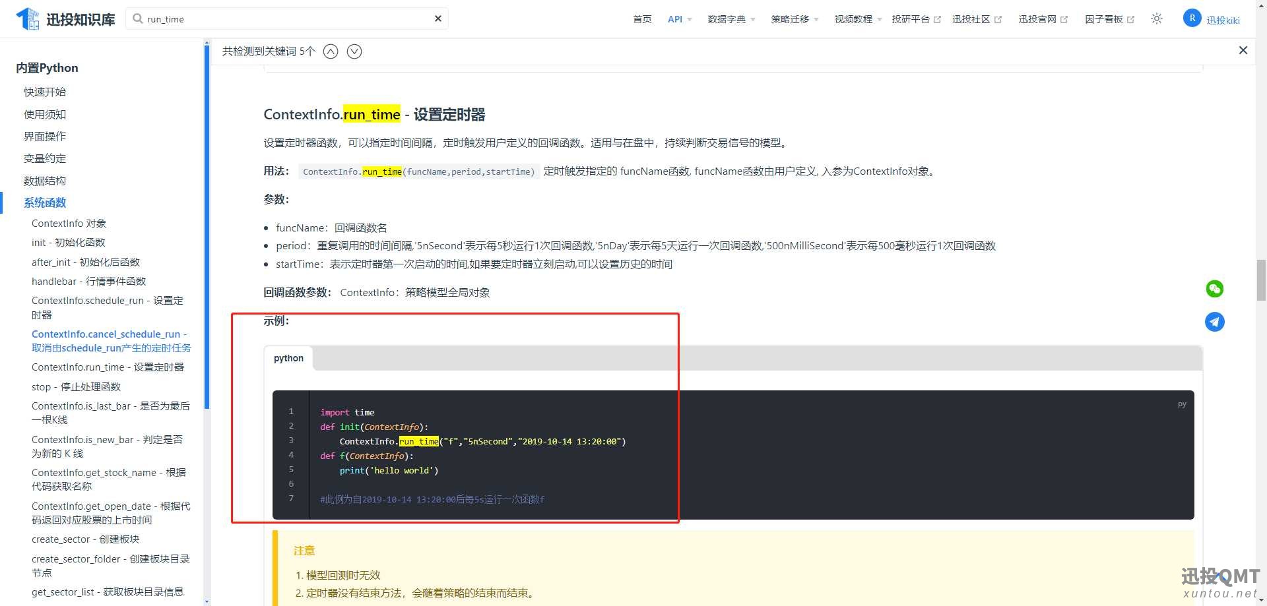Open init - 初始化函数 entry

coord(69,243)
